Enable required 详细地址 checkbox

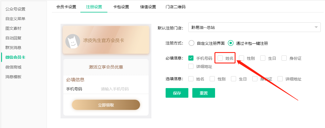click(191, 67)
